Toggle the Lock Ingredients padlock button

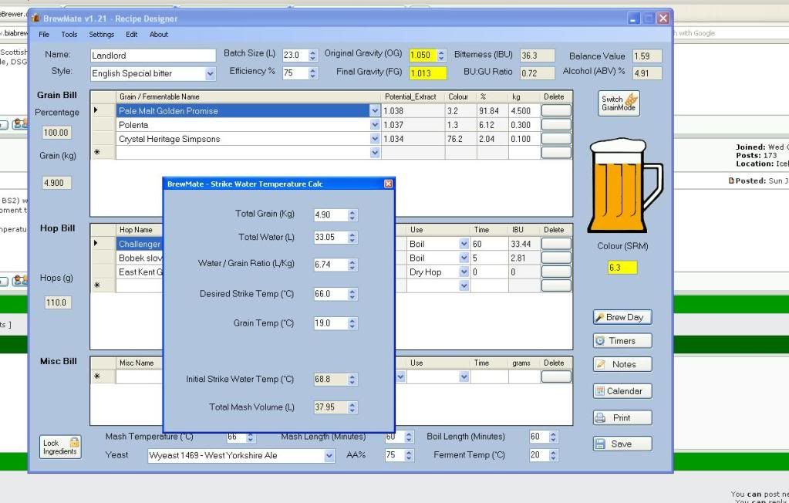click(61, 447)
